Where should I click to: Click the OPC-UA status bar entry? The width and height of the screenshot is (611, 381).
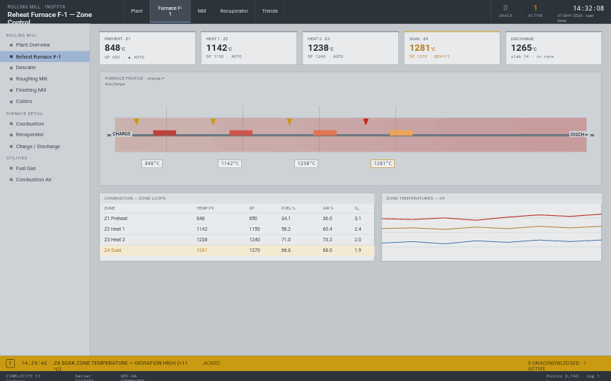click(x=132, y=378)
